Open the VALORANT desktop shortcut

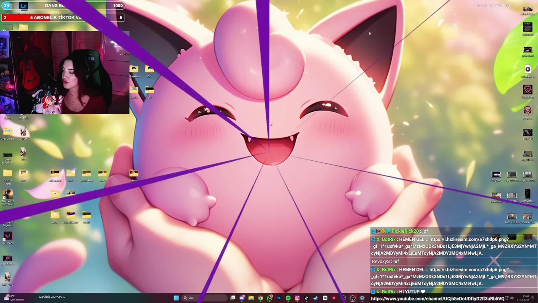click(x=8, y=238)
